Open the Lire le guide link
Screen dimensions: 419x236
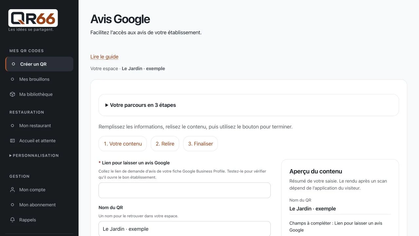coord(104,57)
